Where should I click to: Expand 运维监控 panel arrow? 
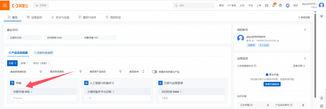point(305,58)
